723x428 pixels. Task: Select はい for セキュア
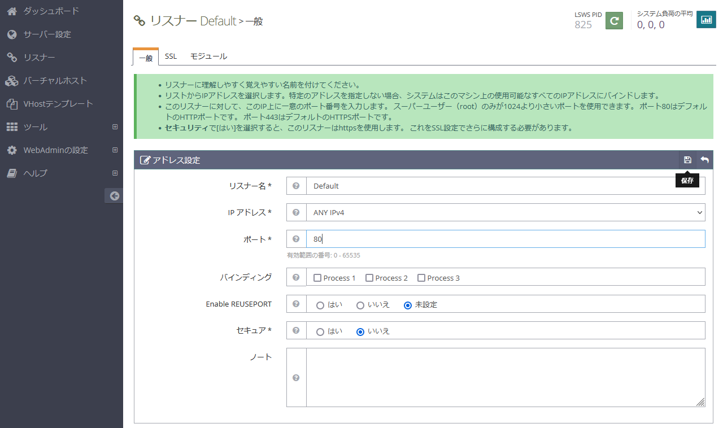320,331
